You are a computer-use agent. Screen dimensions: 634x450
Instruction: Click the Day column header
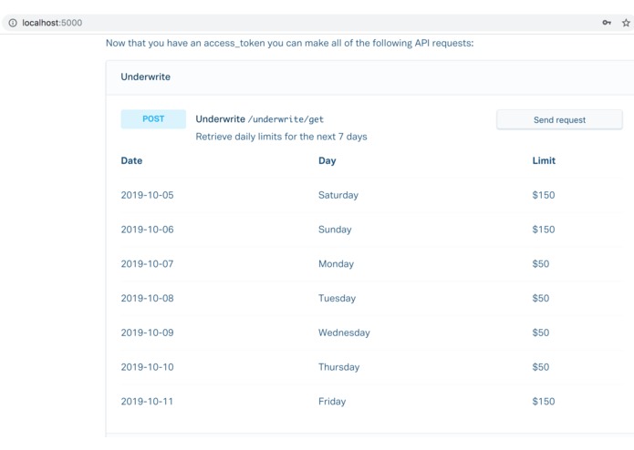tap(327, 160)
